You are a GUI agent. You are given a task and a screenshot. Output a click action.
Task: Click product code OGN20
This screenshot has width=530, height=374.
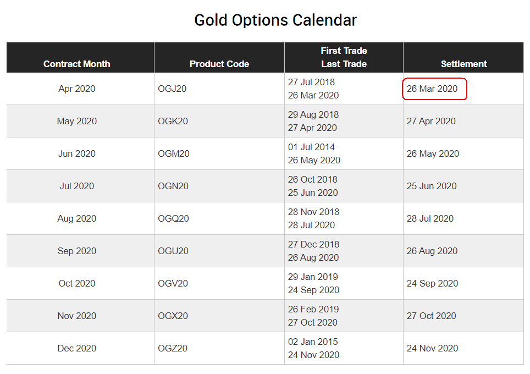[x=173, y=186]
